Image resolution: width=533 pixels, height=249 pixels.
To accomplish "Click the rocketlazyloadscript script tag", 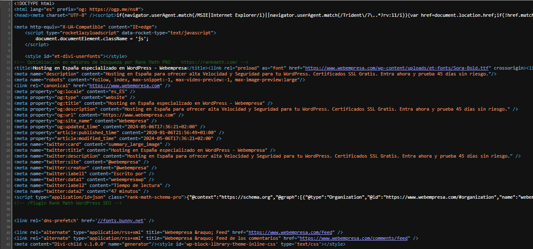I will tap(120, 33).
